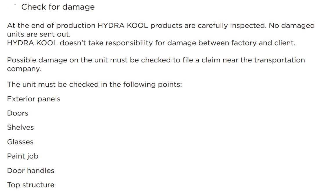Click the line "units are sent out."
Image resolution: width=325 pixels, height=191 pixels.
pyautogui.click(x=39, y=34)
